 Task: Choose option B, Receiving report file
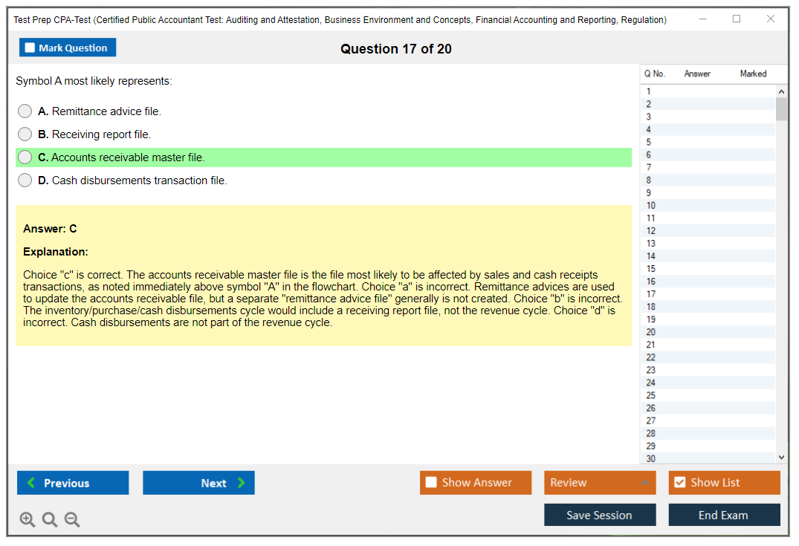point(25,134)
